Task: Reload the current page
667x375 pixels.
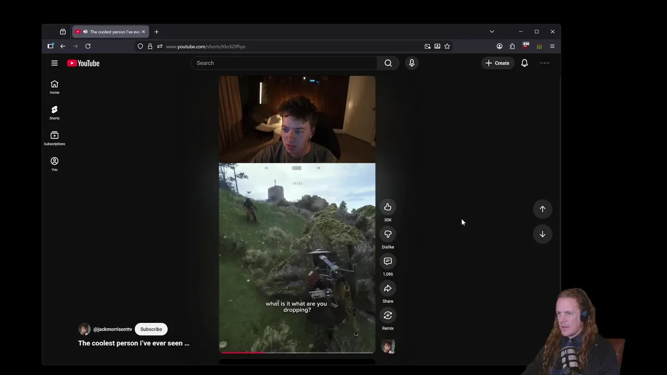Action: pos(88,46)
